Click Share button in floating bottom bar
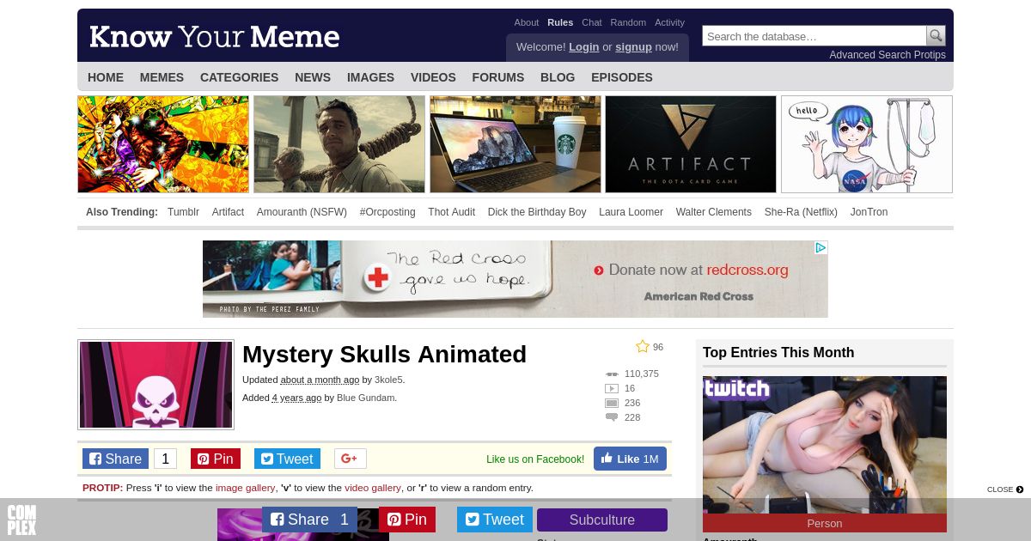 pyautogui.click(x=309, y=520)
